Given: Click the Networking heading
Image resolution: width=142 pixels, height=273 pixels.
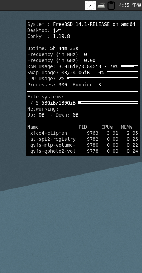Looking at the screenshot, I should (43, 109).
